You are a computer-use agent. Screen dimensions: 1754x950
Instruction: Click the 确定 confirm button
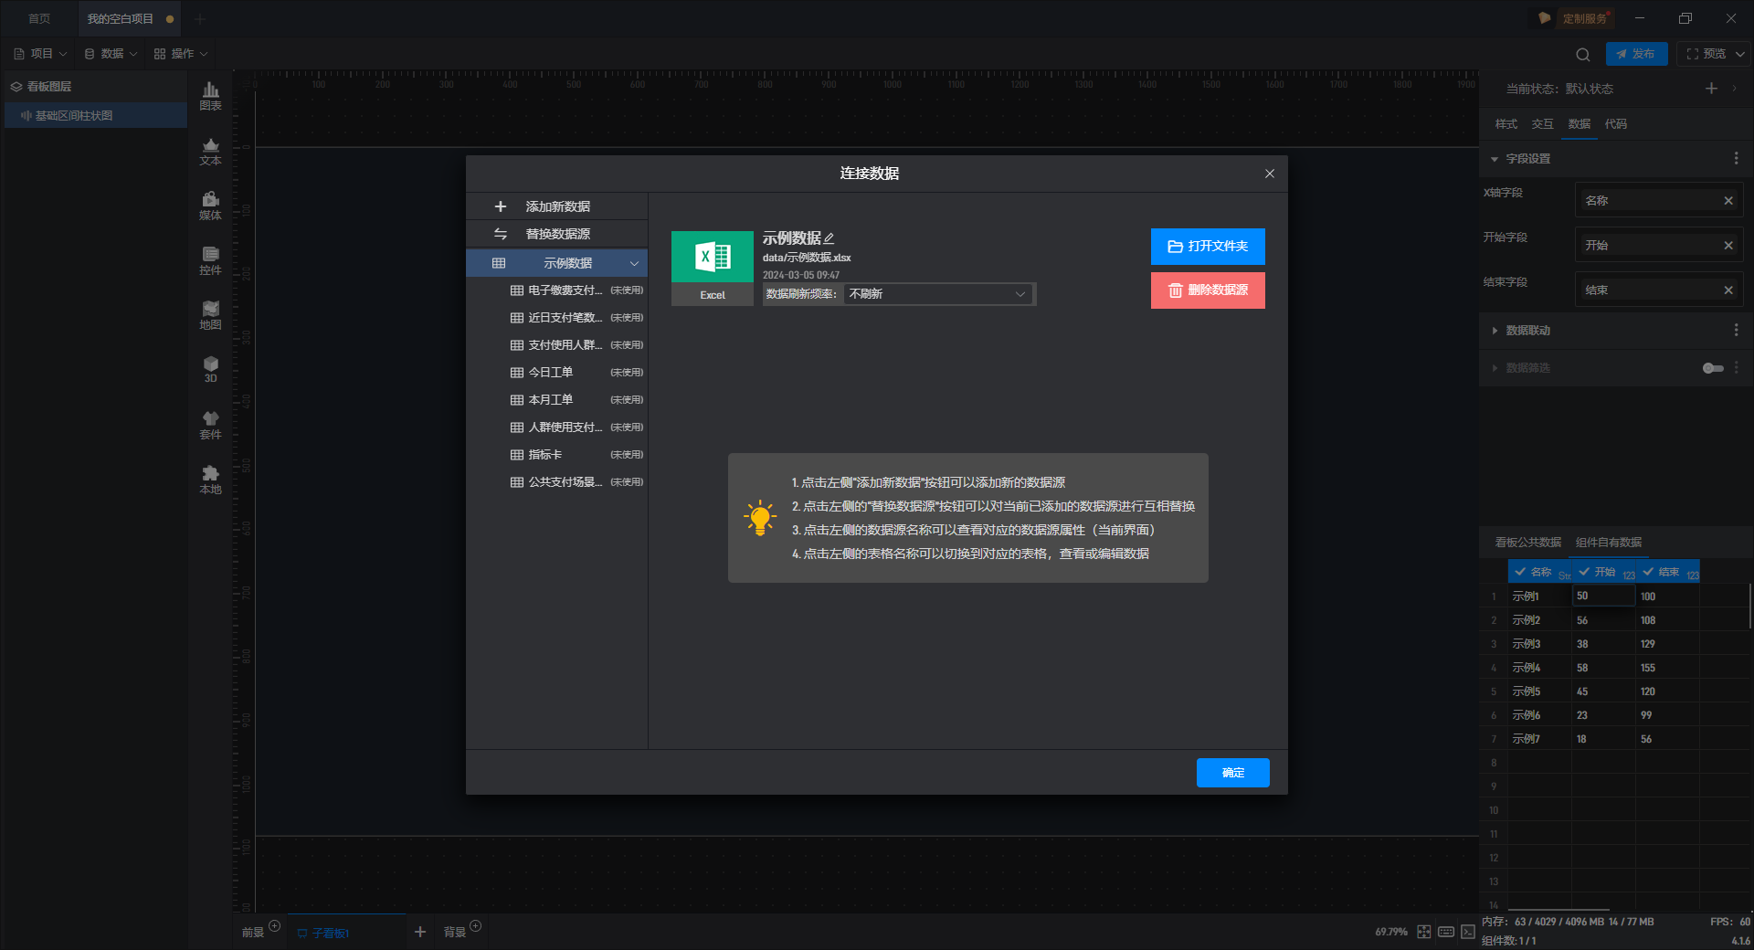tap(1233, 773)
